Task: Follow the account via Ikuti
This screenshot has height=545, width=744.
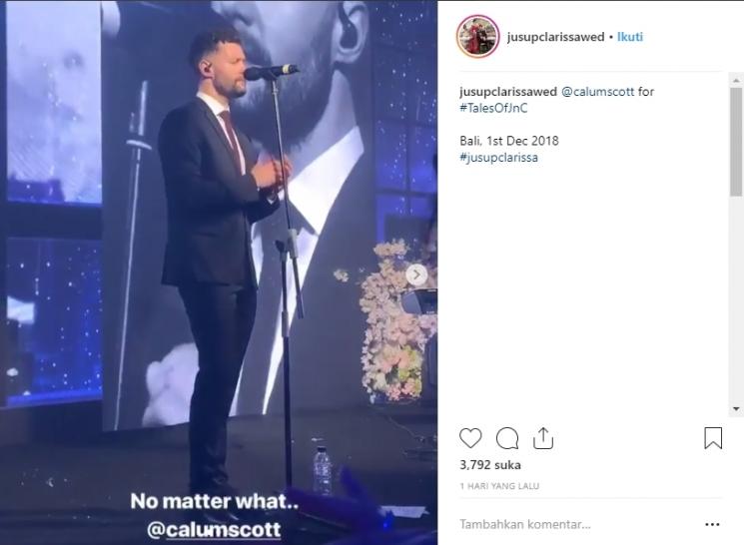Action: point(628,37)
